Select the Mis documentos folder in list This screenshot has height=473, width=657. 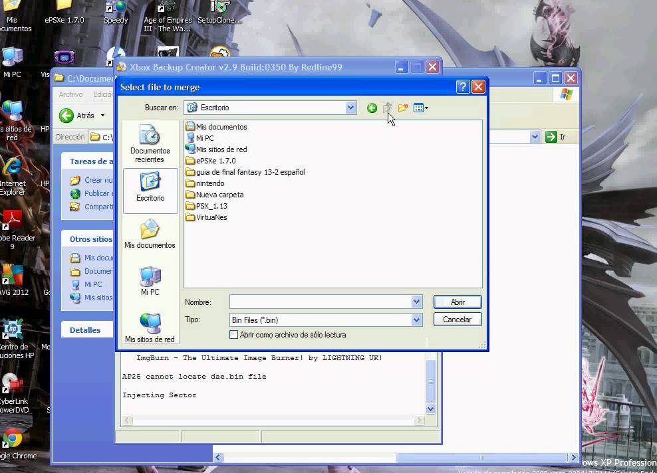click(216, 126)
